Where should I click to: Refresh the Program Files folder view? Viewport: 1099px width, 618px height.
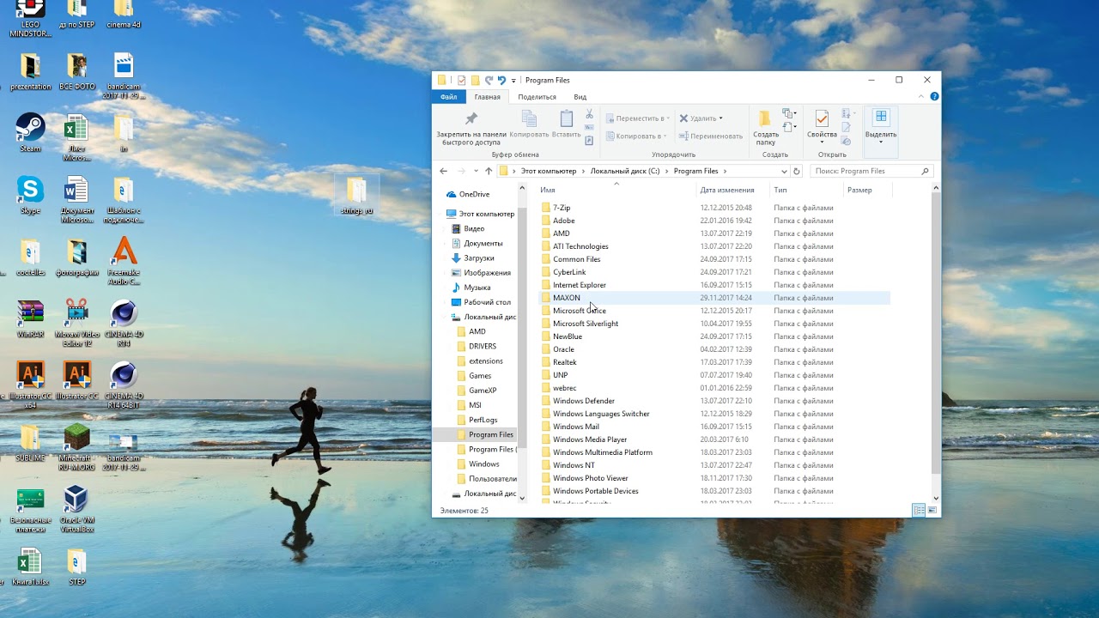coord(797,171)
